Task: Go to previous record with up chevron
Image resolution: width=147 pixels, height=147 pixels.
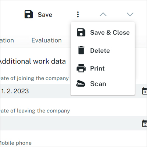Action: [x=103, y=14]
